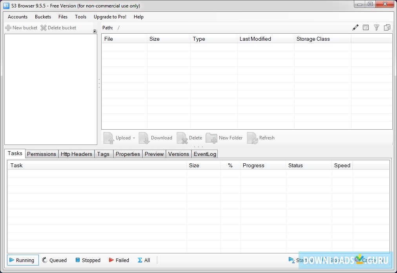Screen dimensions: 397x273
Task: Switch to the Properties tab
Action: tap(127, 154)
